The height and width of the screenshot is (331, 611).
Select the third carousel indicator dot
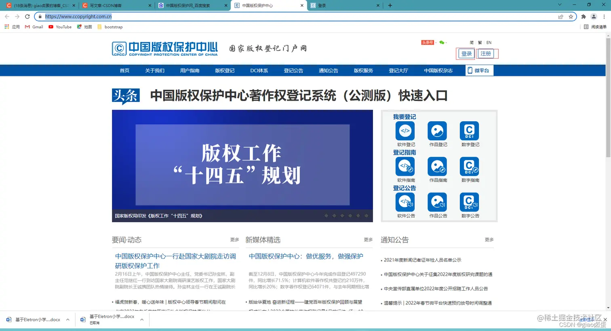click(342, 216)
